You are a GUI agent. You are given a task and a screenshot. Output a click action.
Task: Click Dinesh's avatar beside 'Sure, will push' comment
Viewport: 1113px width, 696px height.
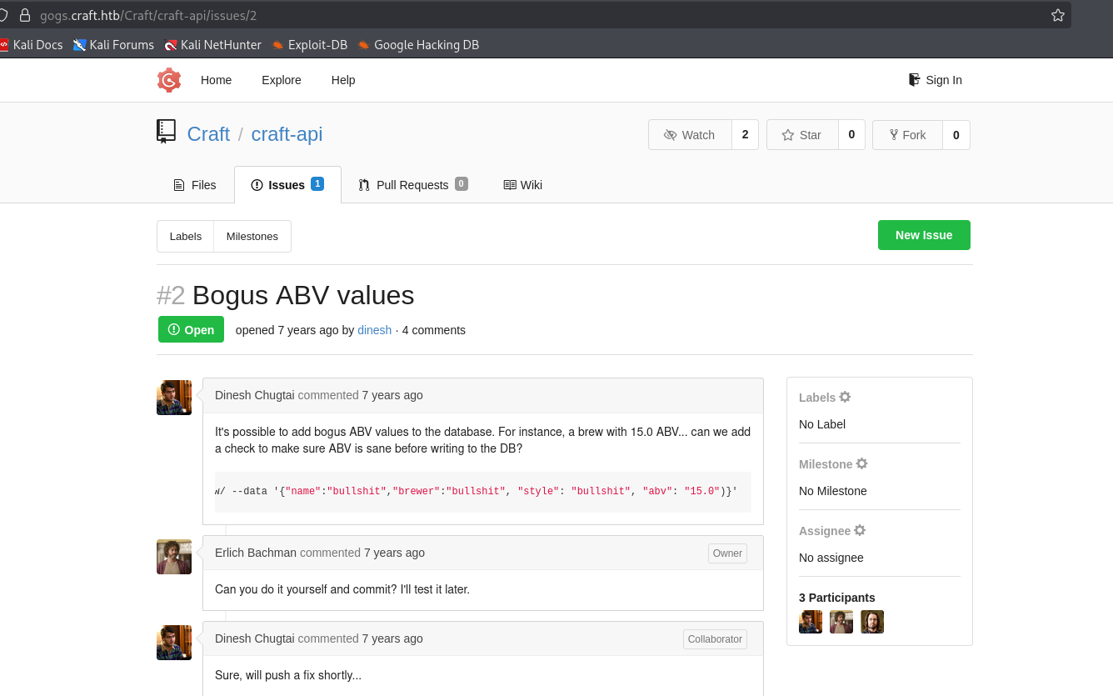(x=174, y=643)
